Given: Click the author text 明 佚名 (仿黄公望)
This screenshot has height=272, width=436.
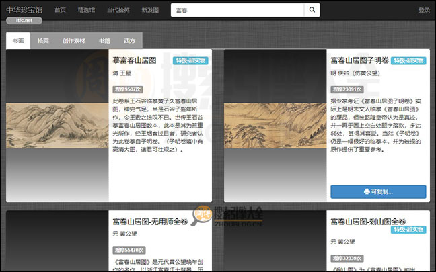Looking at the screenshot, I should tap(355, 73).
